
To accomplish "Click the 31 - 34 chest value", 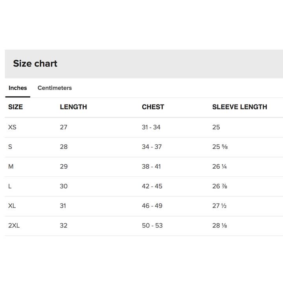I will [x=151, y=127].
